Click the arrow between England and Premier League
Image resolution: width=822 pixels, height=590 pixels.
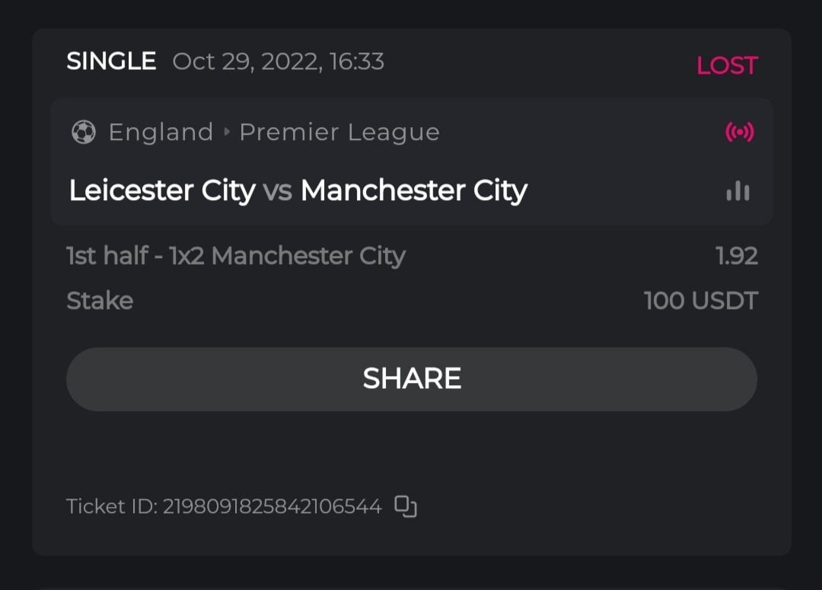[226, 132]
